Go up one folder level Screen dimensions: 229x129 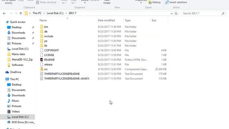21,13
